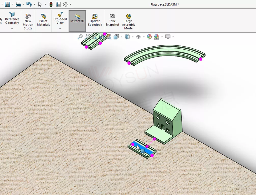The image size is (256, 195).
Task: Create a New Motion Study
Action: coord(28,22)
